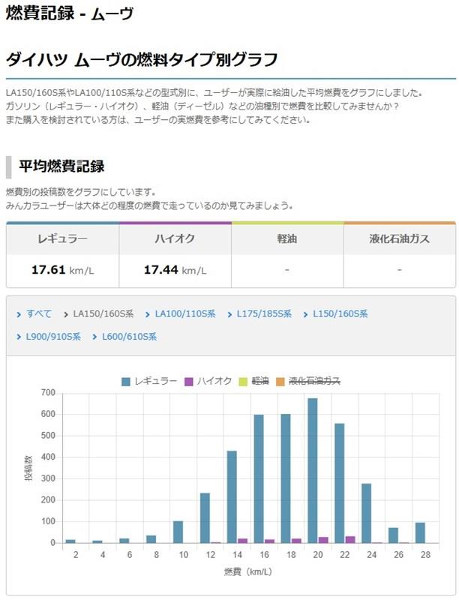Click the 燃費記録 - ムーヴ page title
The width and height of the screenshot is (459, 600).
click(69, 13)
